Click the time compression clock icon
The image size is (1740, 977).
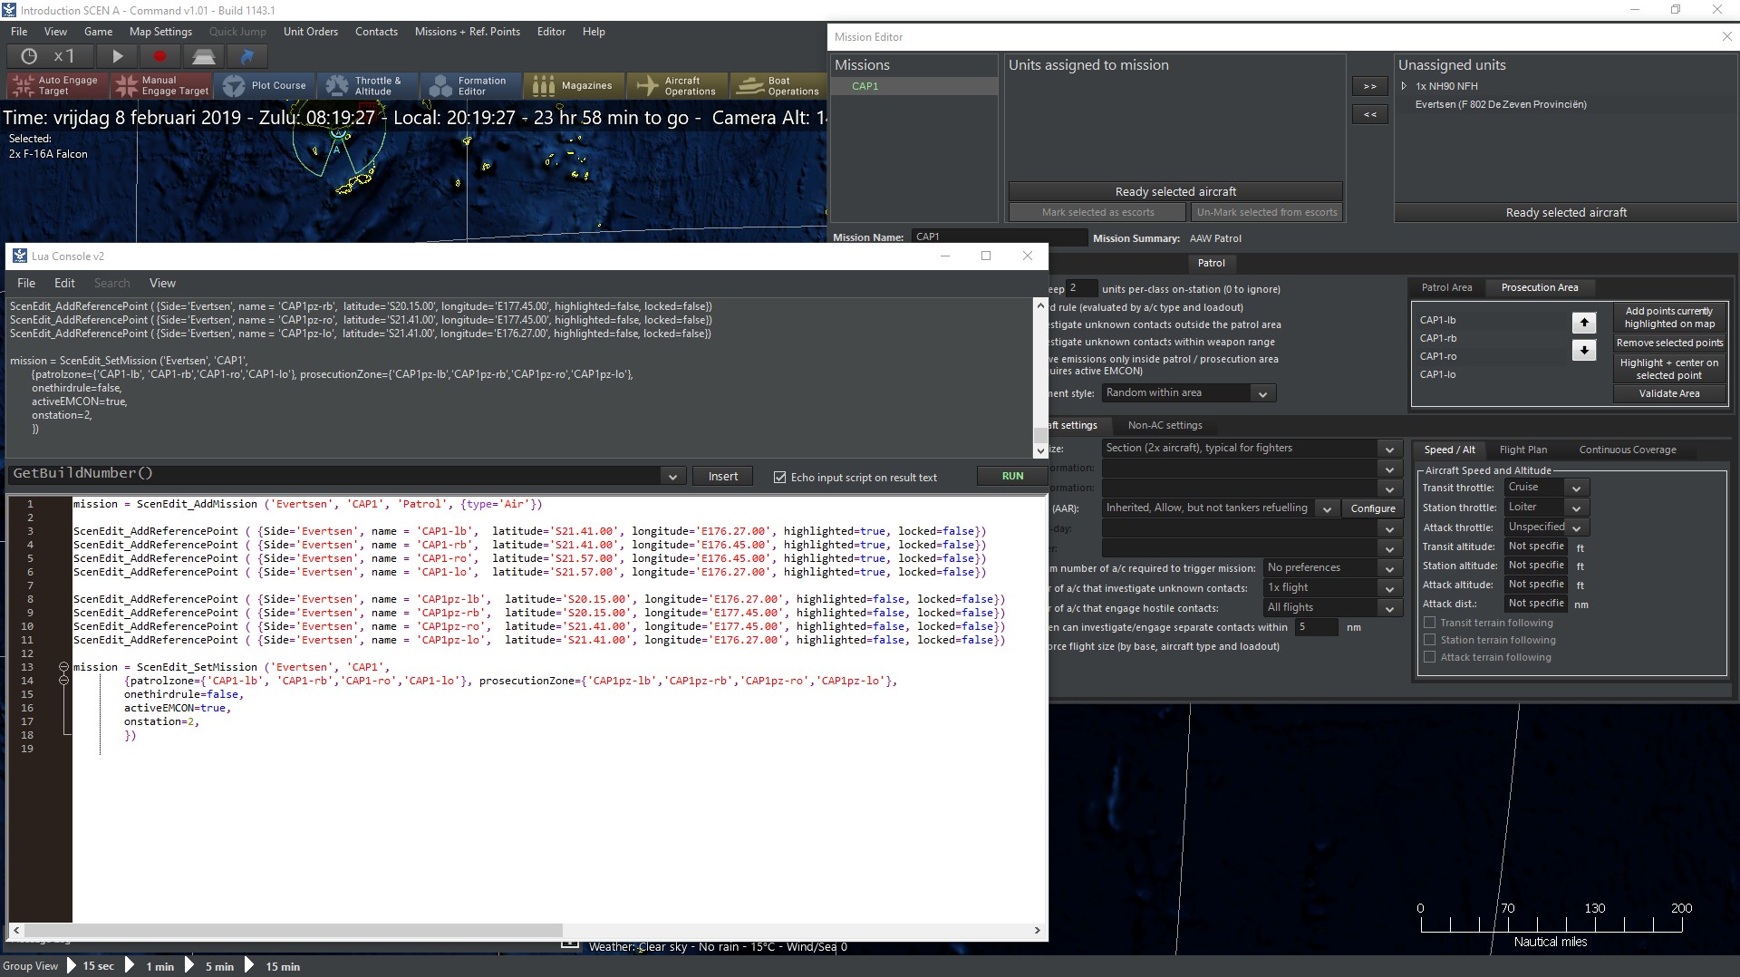pos(29,56)
